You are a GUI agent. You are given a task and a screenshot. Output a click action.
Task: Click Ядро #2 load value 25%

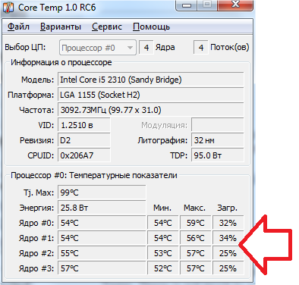click(x=228, y=253)
